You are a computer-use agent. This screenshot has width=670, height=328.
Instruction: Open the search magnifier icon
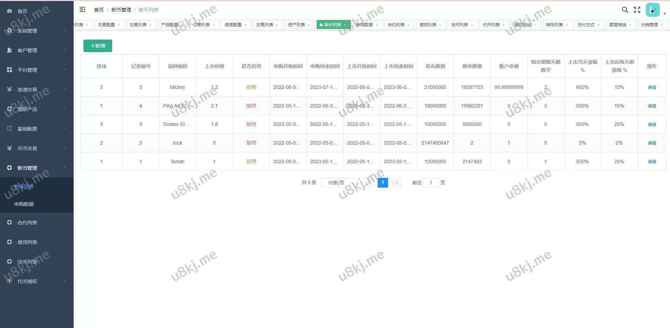pos(625,10)
